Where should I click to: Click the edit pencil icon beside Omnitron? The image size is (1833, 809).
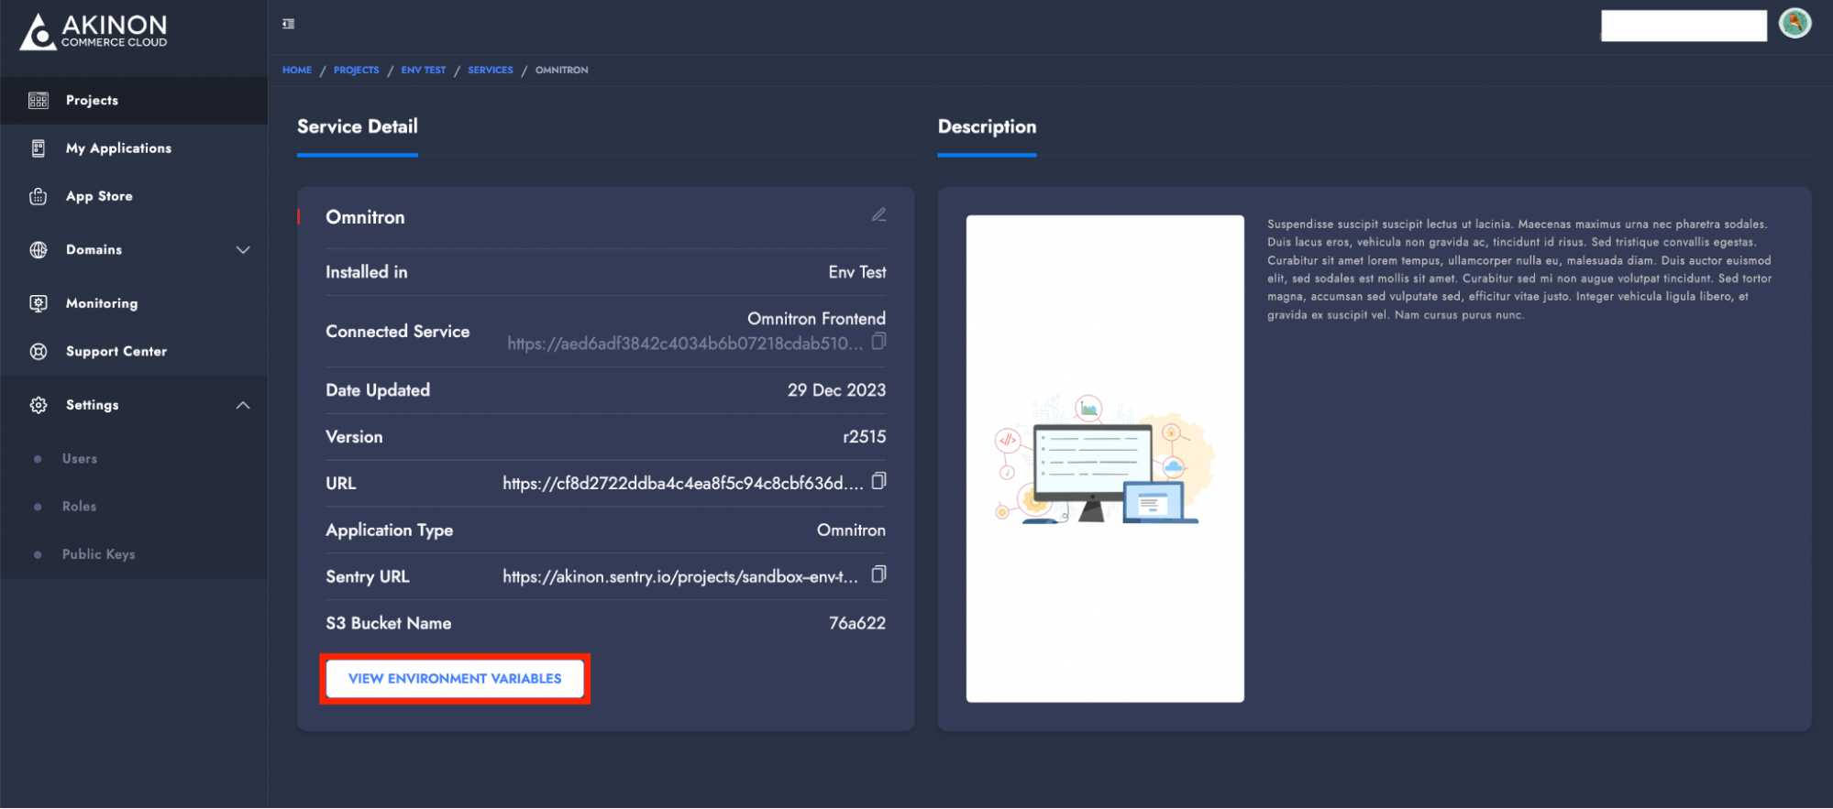(x=878, y=214)
